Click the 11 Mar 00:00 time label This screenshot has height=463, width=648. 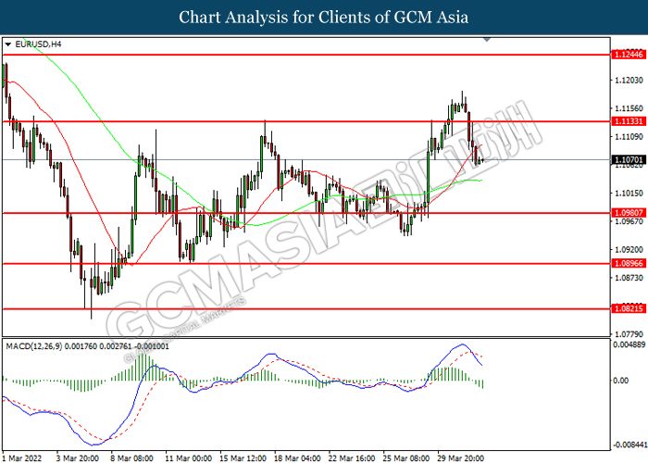[x=188, y=458]
